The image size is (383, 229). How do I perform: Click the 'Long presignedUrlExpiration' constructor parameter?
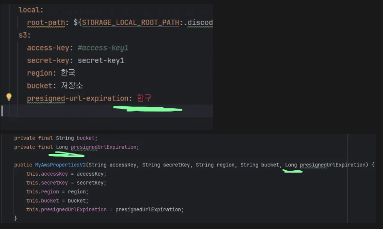pos(325,165)
